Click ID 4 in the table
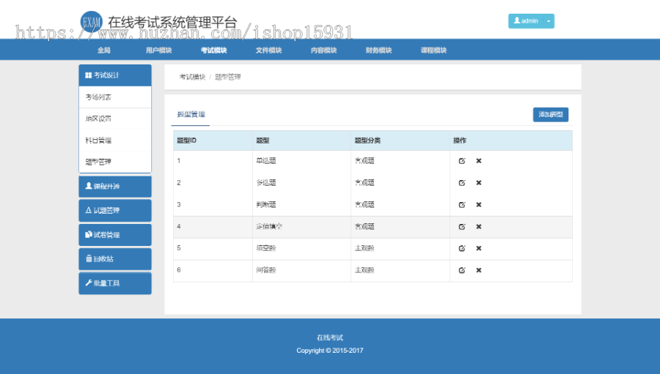Screen dimensions: 660x374 179,226
